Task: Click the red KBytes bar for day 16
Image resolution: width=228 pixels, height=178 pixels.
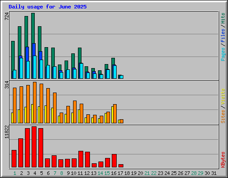Action: [x=114, y=161]
